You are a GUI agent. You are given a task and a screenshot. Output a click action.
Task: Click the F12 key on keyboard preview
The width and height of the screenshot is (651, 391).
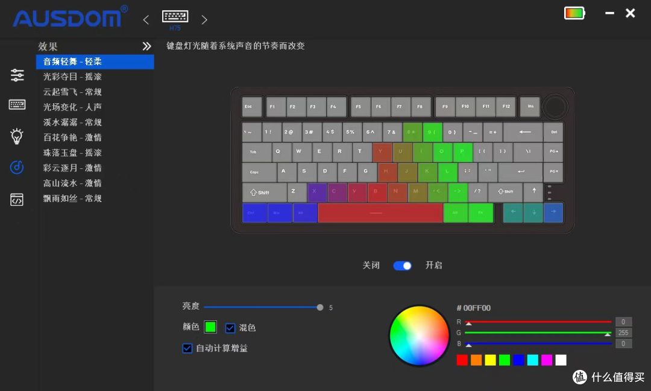506,107
